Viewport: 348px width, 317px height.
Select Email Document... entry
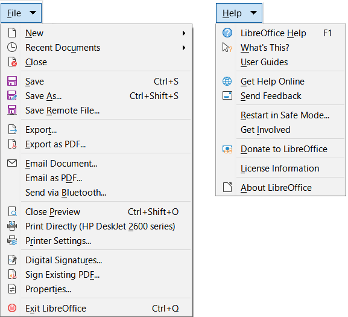tap(96, 163)
